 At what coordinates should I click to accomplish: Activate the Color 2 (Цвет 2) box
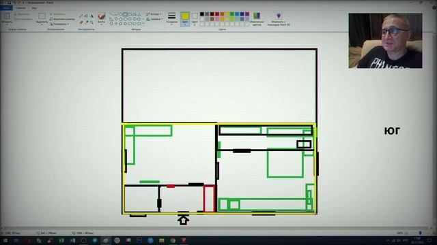click(x=195, y=19)
